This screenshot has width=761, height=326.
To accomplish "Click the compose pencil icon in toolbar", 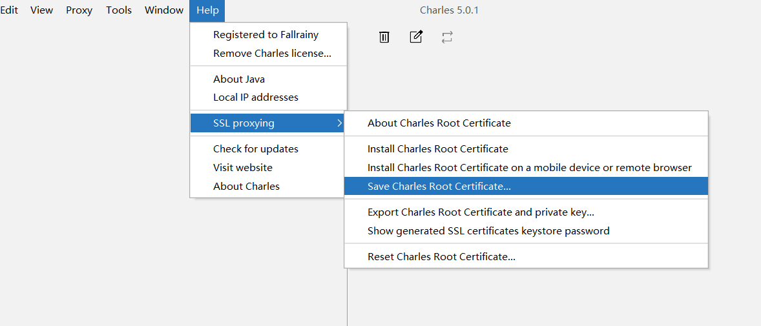I will click(416, 37).
